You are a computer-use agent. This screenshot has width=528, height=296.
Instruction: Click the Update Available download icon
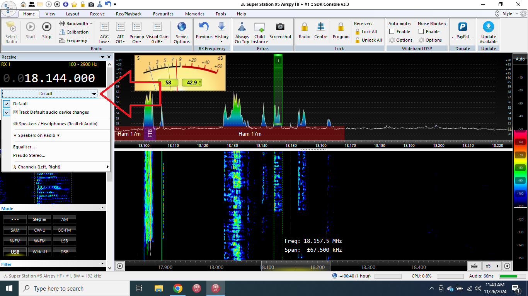(x=489, y=27)
